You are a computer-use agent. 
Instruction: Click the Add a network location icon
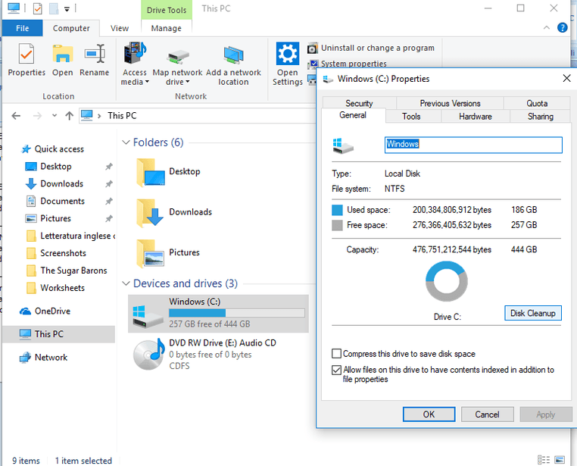click(233, 55)
